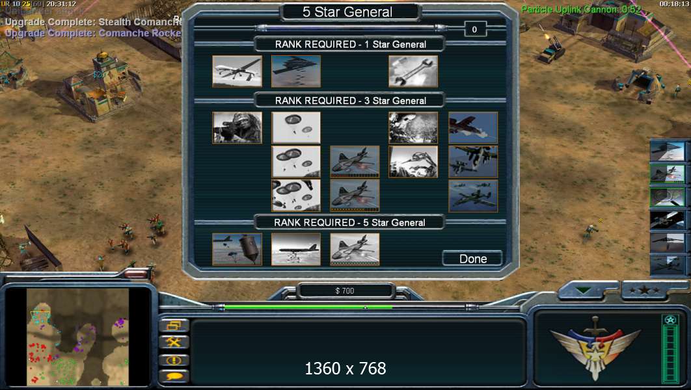Image resolution: width=691 pixels, height=390 pixels.
Task: Open the generals stars rank button
Action: pyautogui.click(x=644, y=290)
